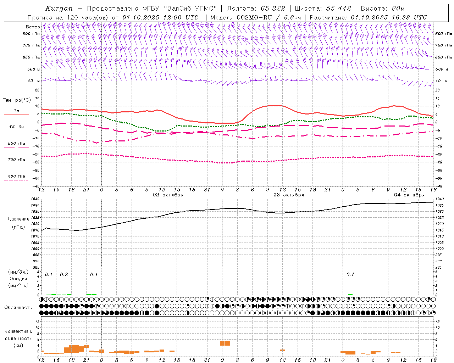Select the (мм/3ч.) precipitation unit label
The image size is (454, 363).
pos(18,272)
